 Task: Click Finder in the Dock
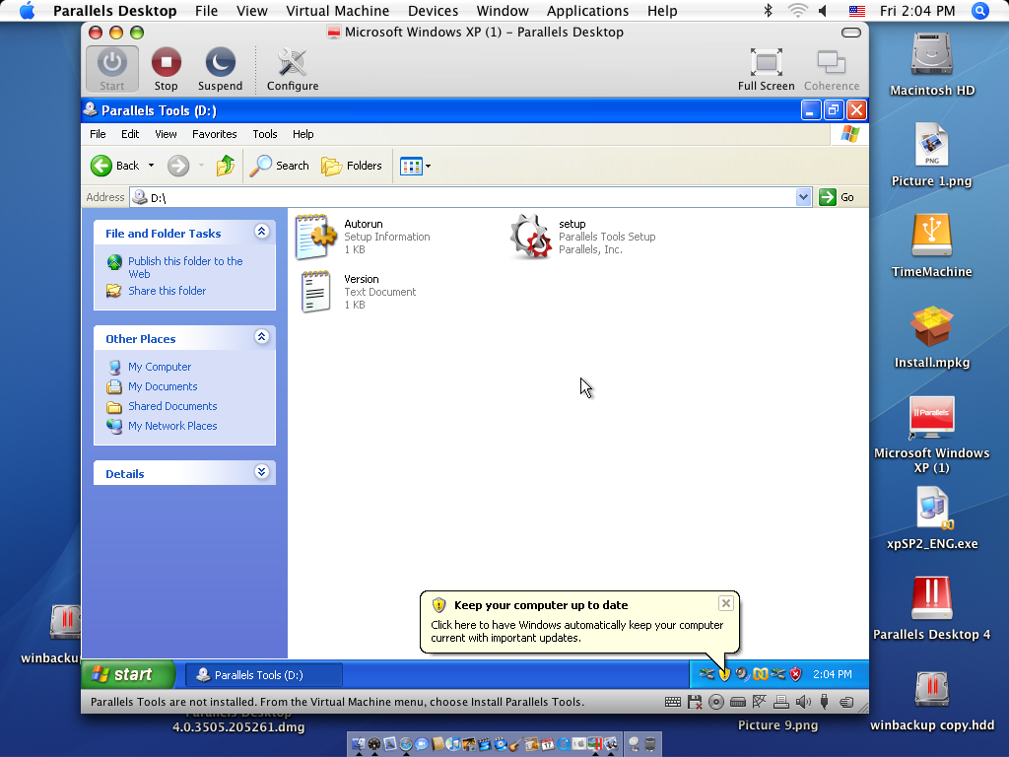point(359,744)
